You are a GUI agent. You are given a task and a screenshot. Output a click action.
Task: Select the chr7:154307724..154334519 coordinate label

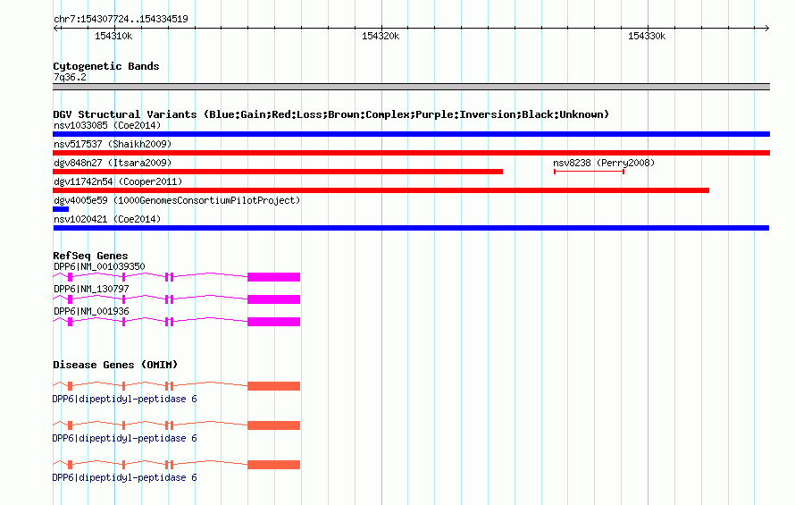(121, 19)
